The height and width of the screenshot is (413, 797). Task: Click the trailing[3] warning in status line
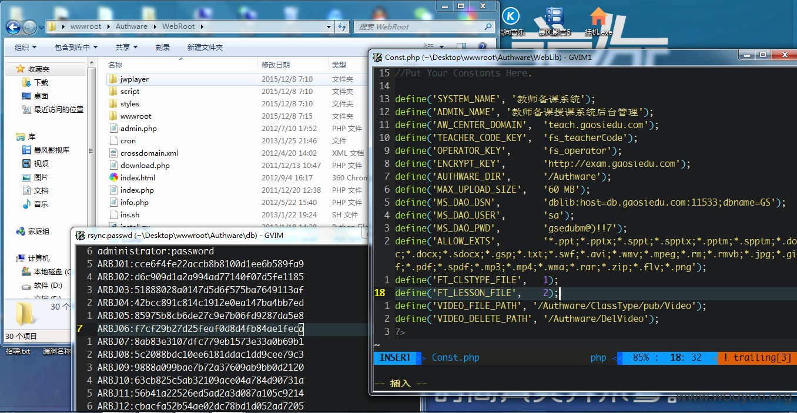click(757, 358)
